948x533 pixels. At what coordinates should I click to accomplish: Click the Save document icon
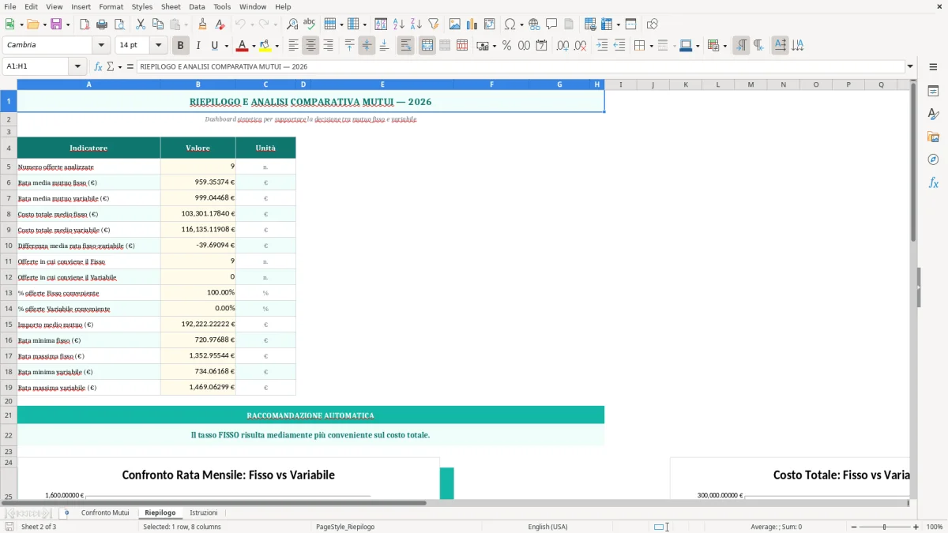pyautogui.click(x=56, y=24)
